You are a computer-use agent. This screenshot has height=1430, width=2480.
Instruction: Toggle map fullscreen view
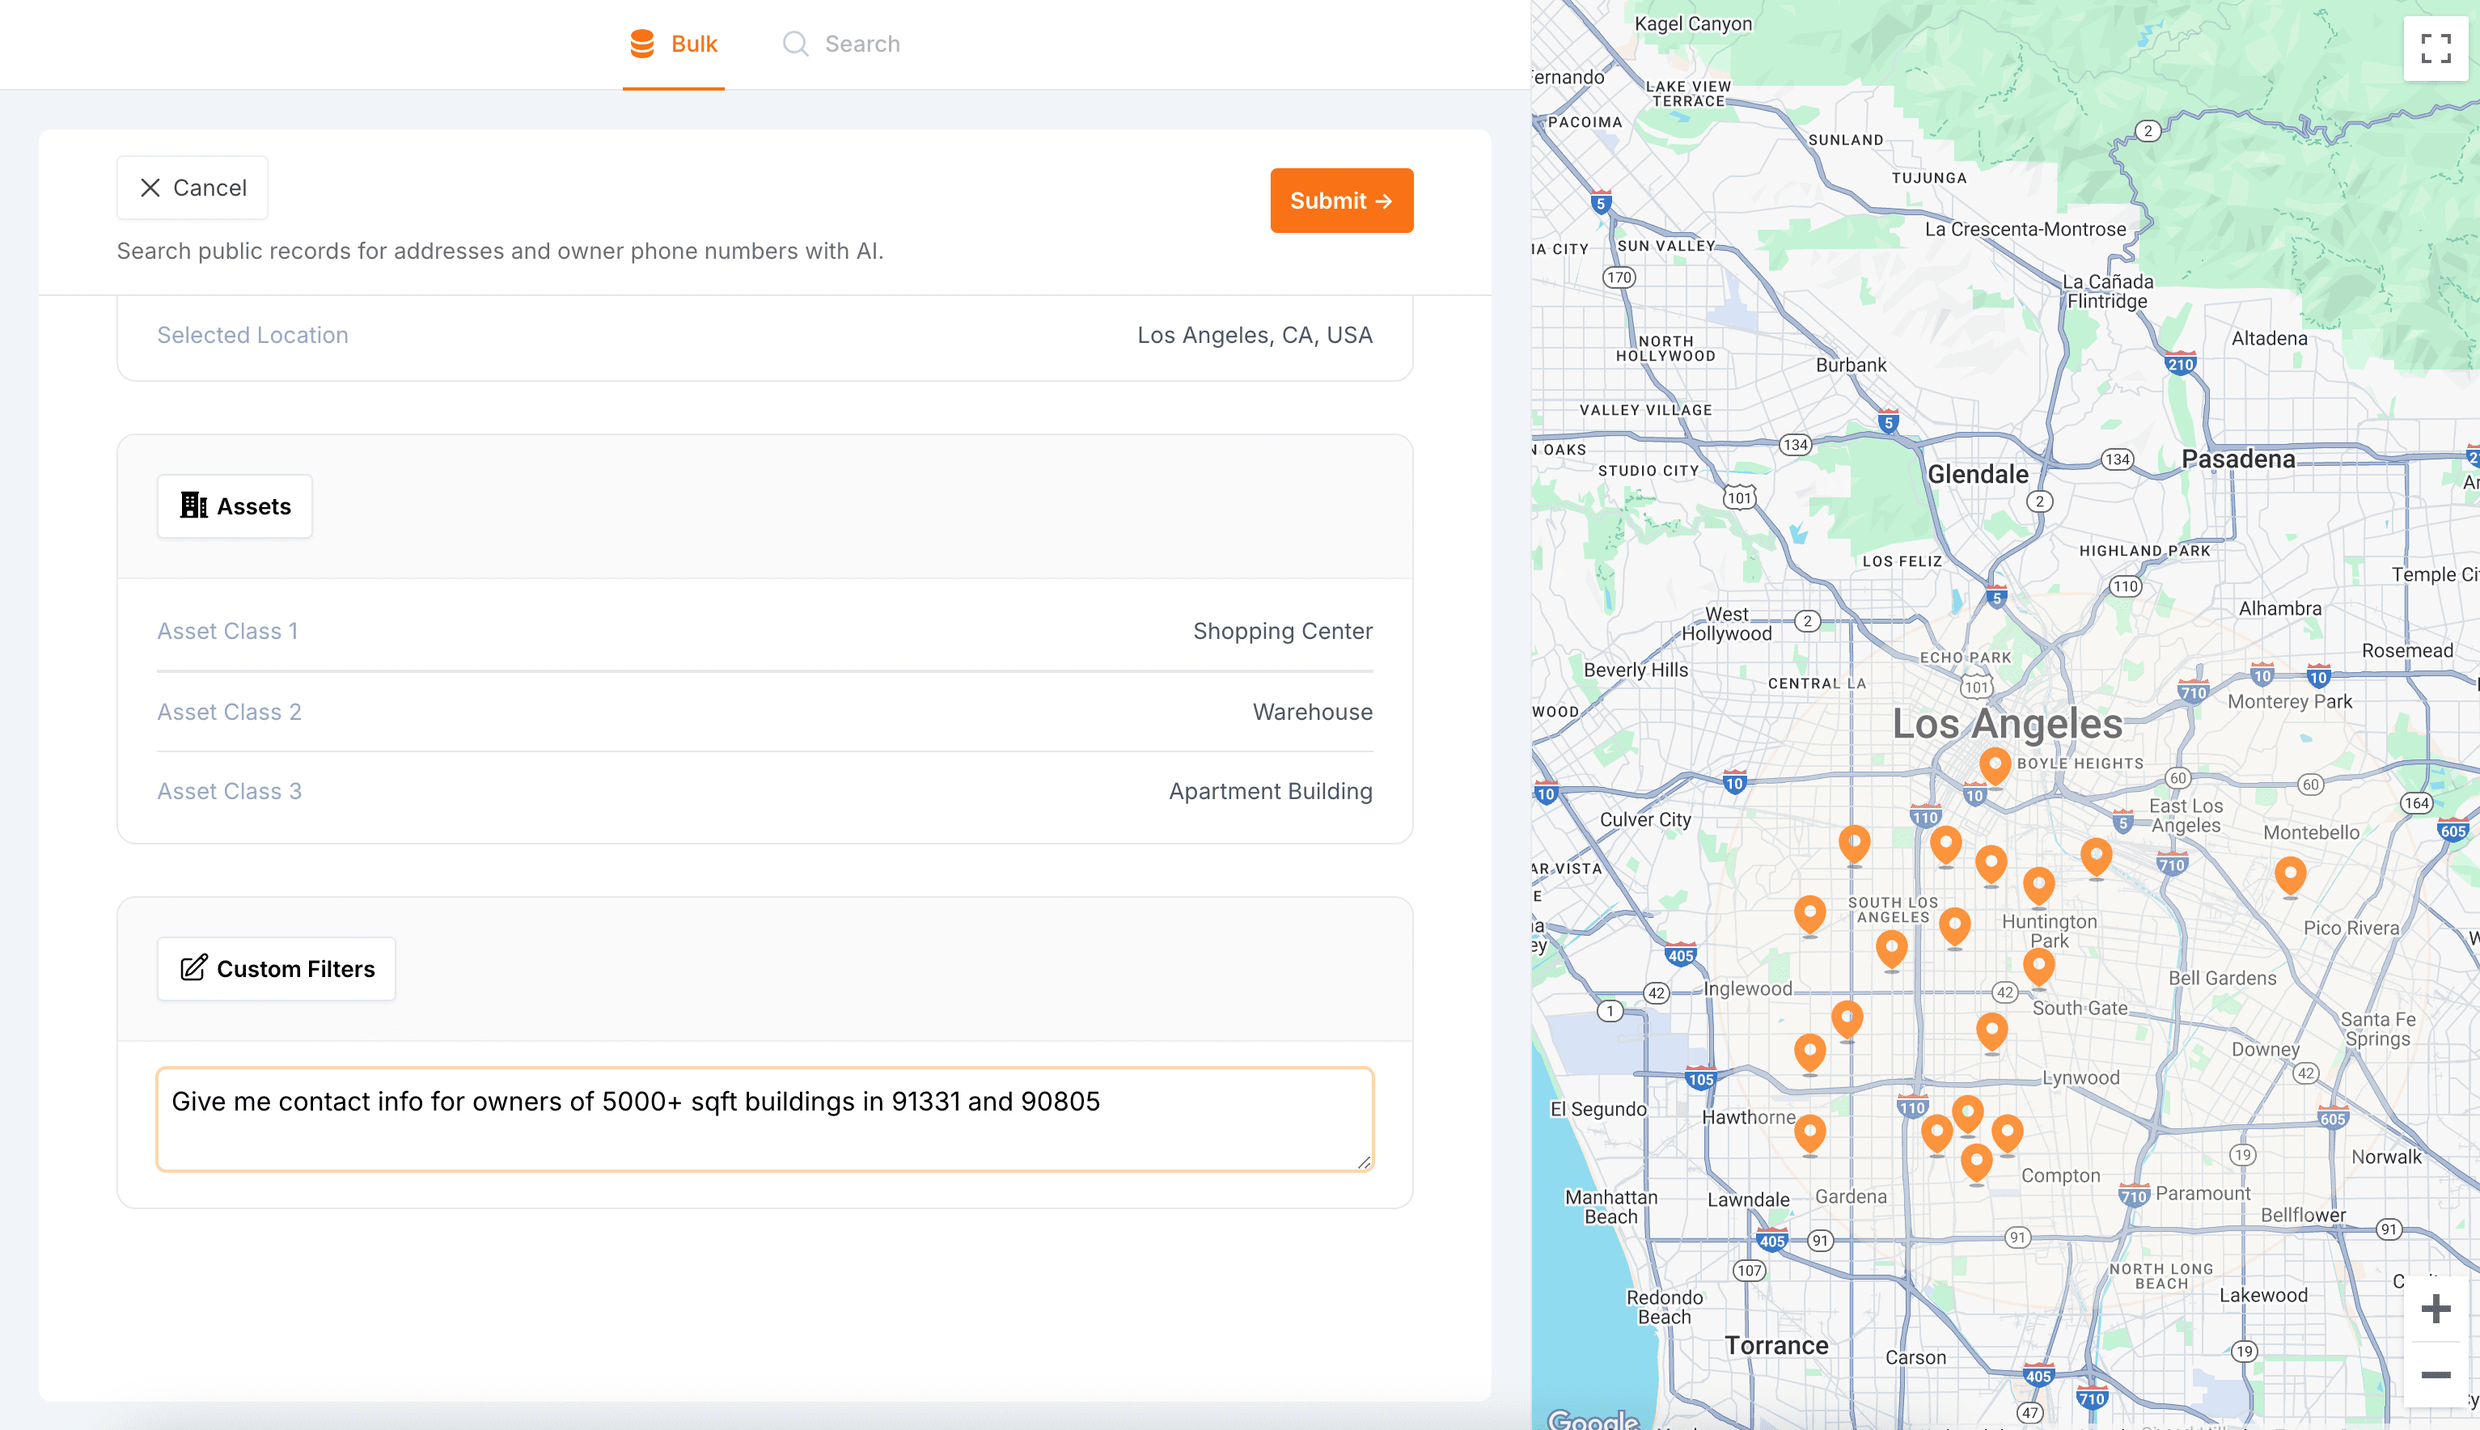pyautogui.click(x=2435, y=49)
